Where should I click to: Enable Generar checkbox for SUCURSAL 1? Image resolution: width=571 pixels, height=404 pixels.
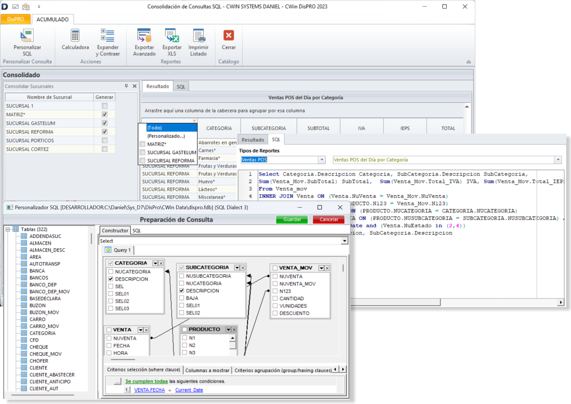pos(104,106)
